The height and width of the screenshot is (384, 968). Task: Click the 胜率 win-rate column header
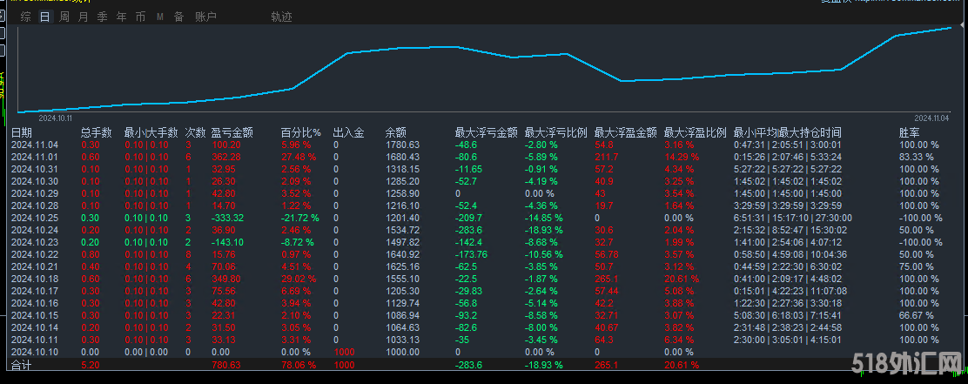coord(909,132)
